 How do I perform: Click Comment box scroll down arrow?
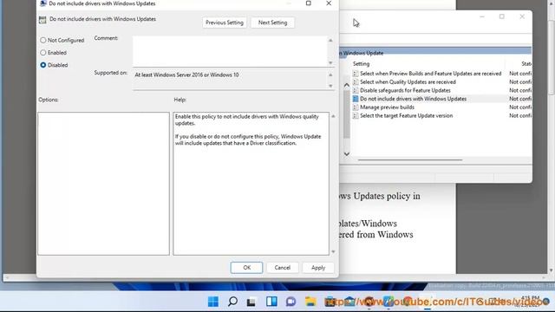330,62
